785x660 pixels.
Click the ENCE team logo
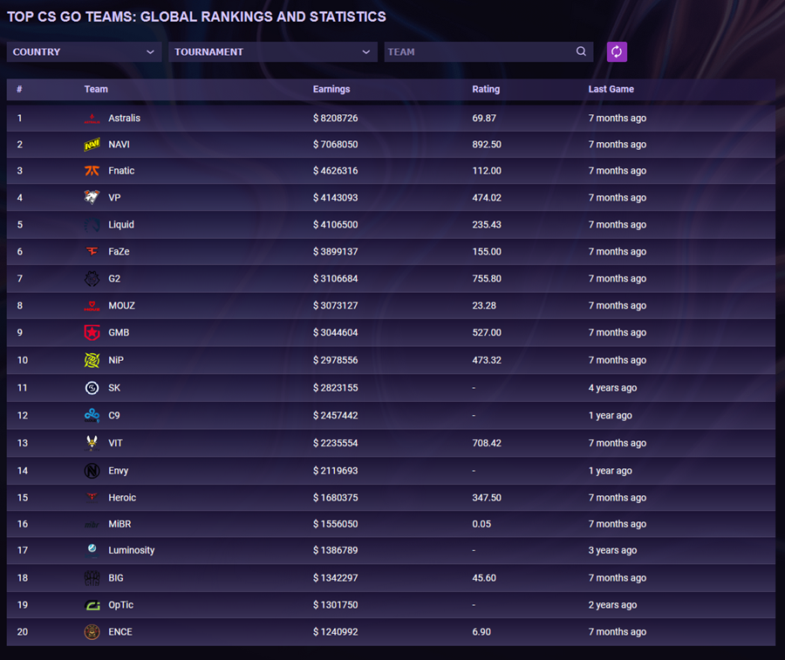(x=92, y=632)
